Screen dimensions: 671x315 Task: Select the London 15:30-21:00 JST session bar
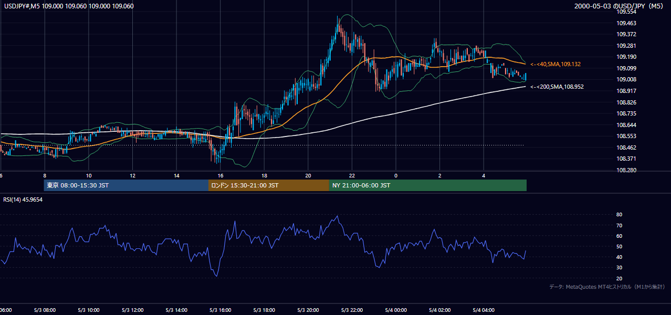click(x=269, y=185)
